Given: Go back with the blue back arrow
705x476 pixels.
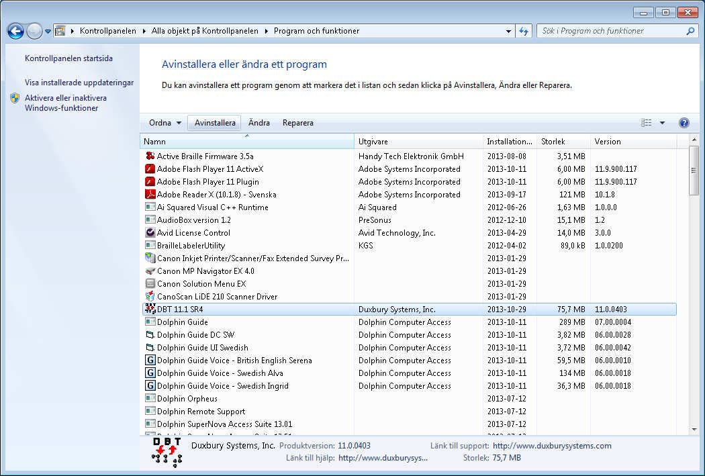Looking at the screenshot, I should pyautogui.click(x=15, y=31).
